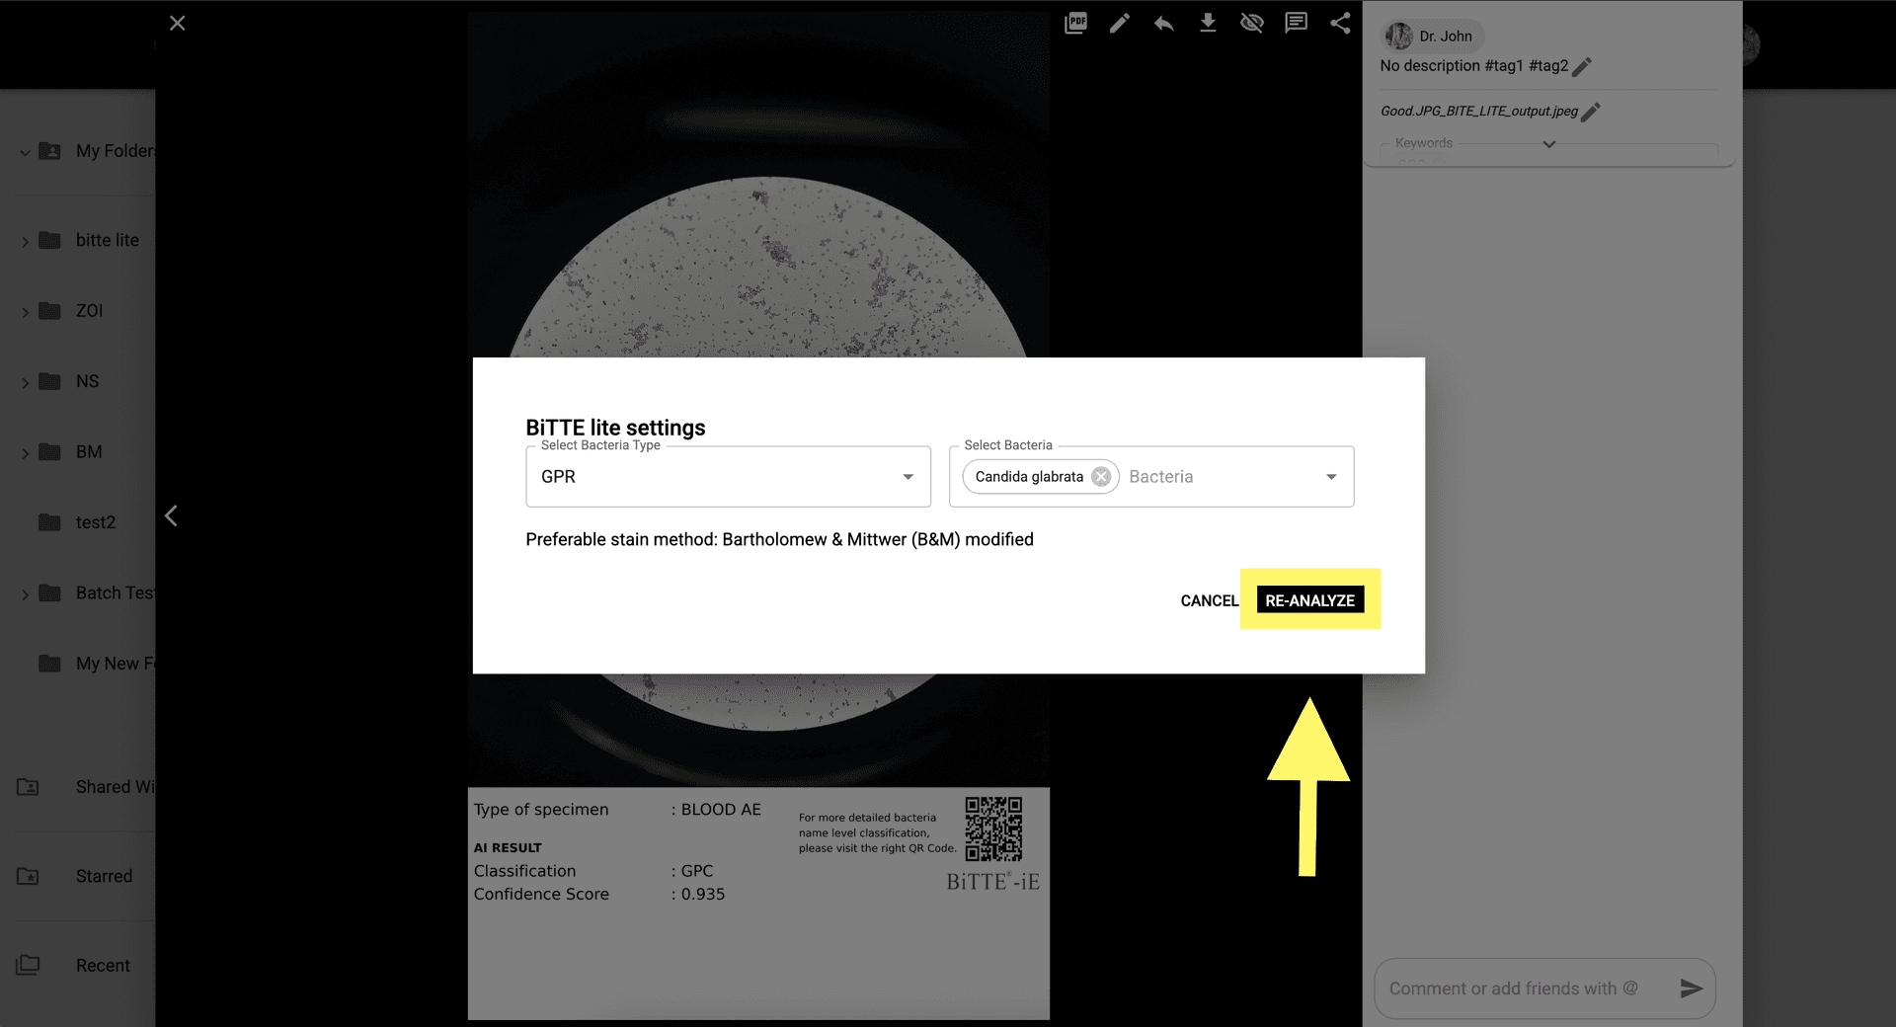Remove the Candida glabrata chip
This screenshot has width=1896, height=1027.
tap(1101, 477)
